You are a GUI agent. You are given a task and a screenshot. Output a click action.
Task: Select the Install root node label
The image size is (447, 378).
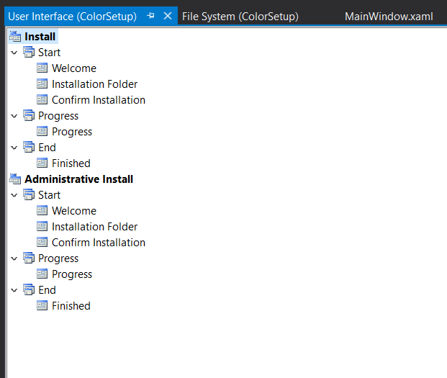pos(40,37)
